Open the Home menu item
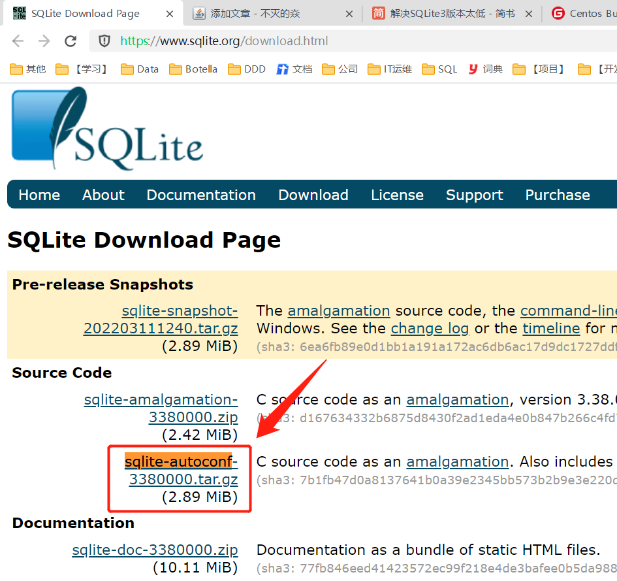The height and width of the screenshot is (581, 617). point(39,195)
